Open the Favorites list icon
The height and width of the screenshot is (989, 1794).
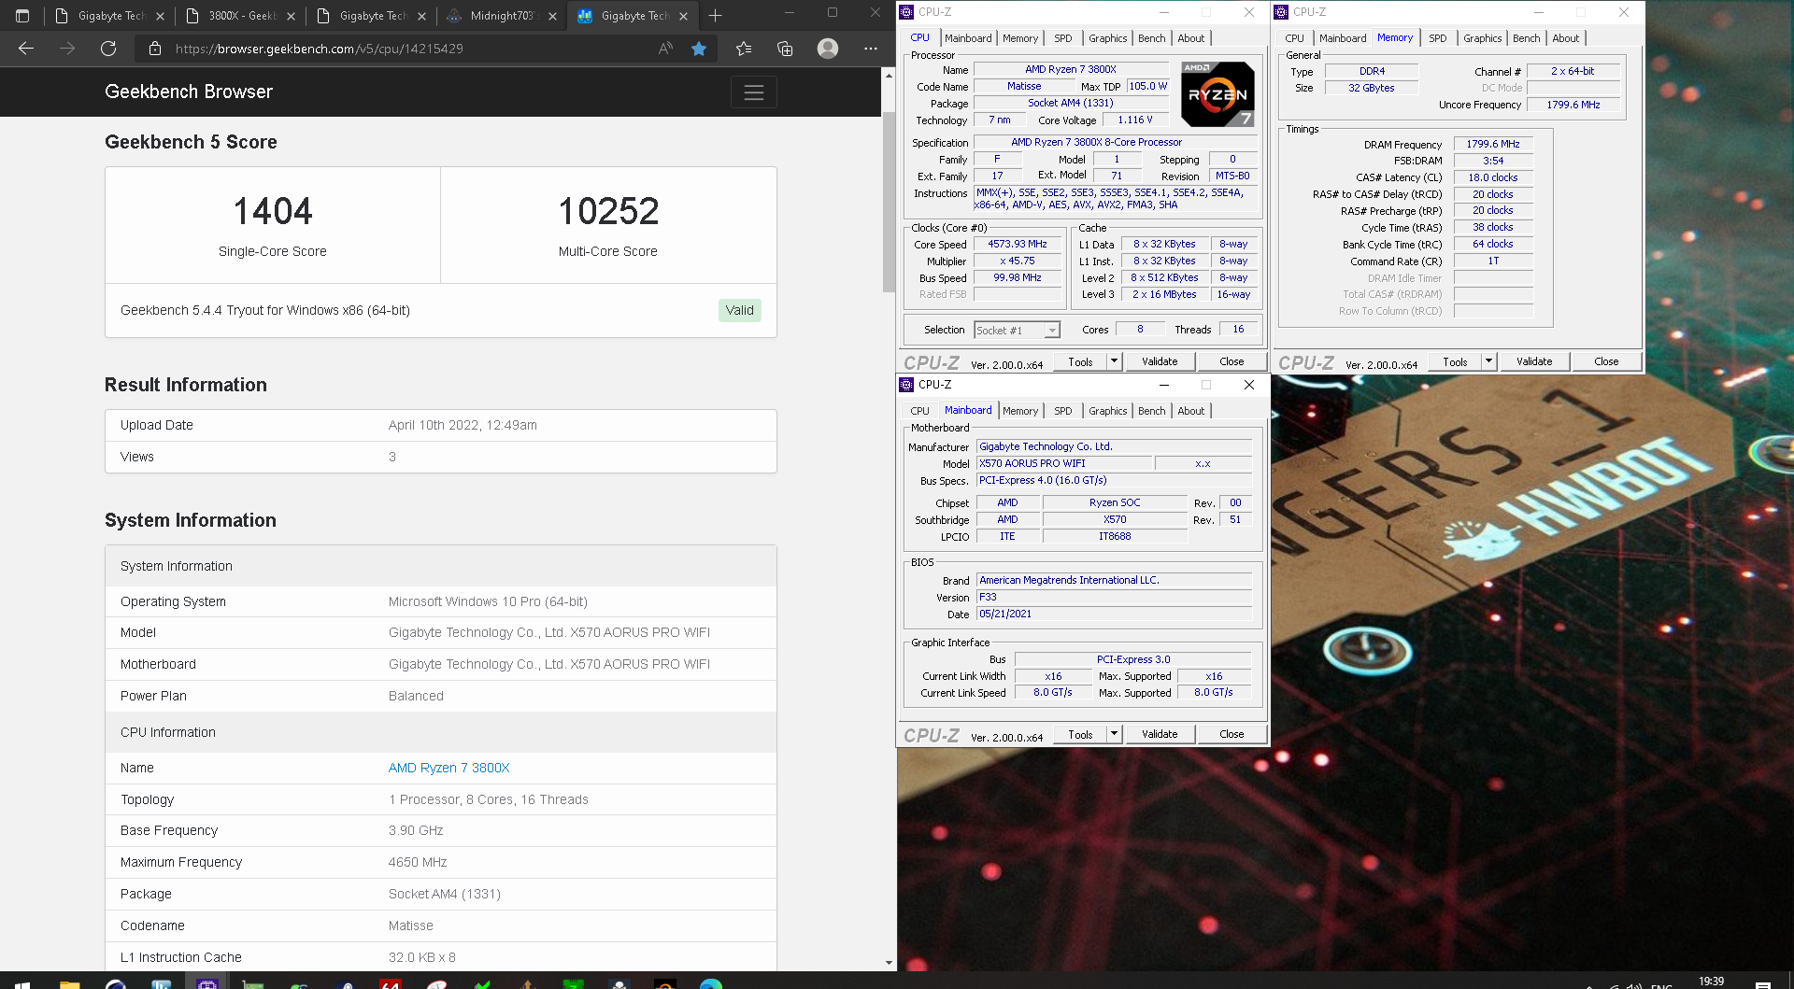pyautogui.click(x=744, y=49)
